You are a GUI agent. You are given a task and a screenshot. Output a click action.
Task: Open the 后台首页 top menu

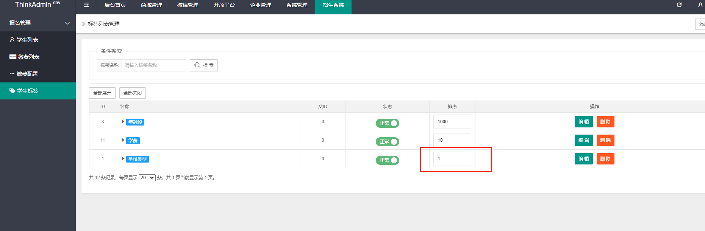click(x=115, y=5)
